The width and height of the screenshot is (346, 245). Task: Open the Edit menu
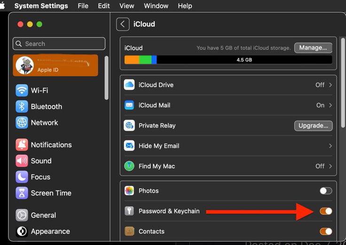click(x=104, y=6)
